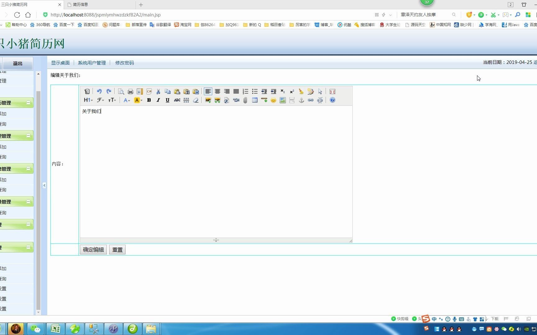
Task: Open the text color picker
Action: [x=126, y=100]
